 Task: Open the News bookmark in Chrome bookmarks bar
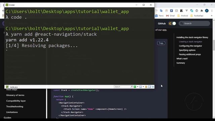click(159, 16)
